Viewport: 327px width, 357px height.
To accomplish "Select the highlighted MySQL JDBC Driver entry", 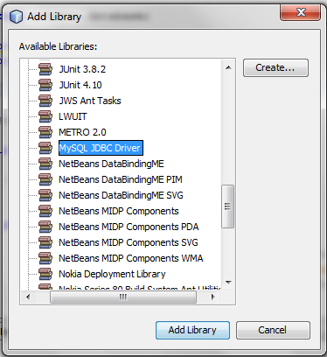I will coord(101,148).
